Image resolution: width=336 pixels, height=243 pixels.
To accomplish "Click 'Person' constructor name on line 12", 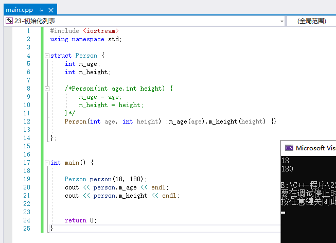I will (x=76, y=121).
